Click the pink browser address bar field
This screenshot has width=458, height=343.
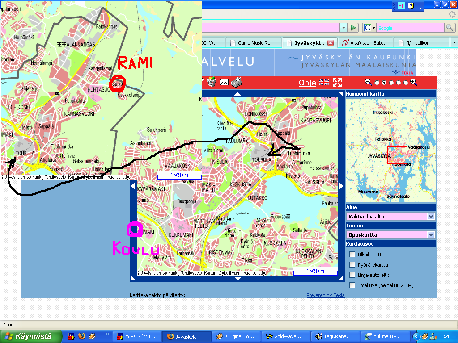pos(271,28)
